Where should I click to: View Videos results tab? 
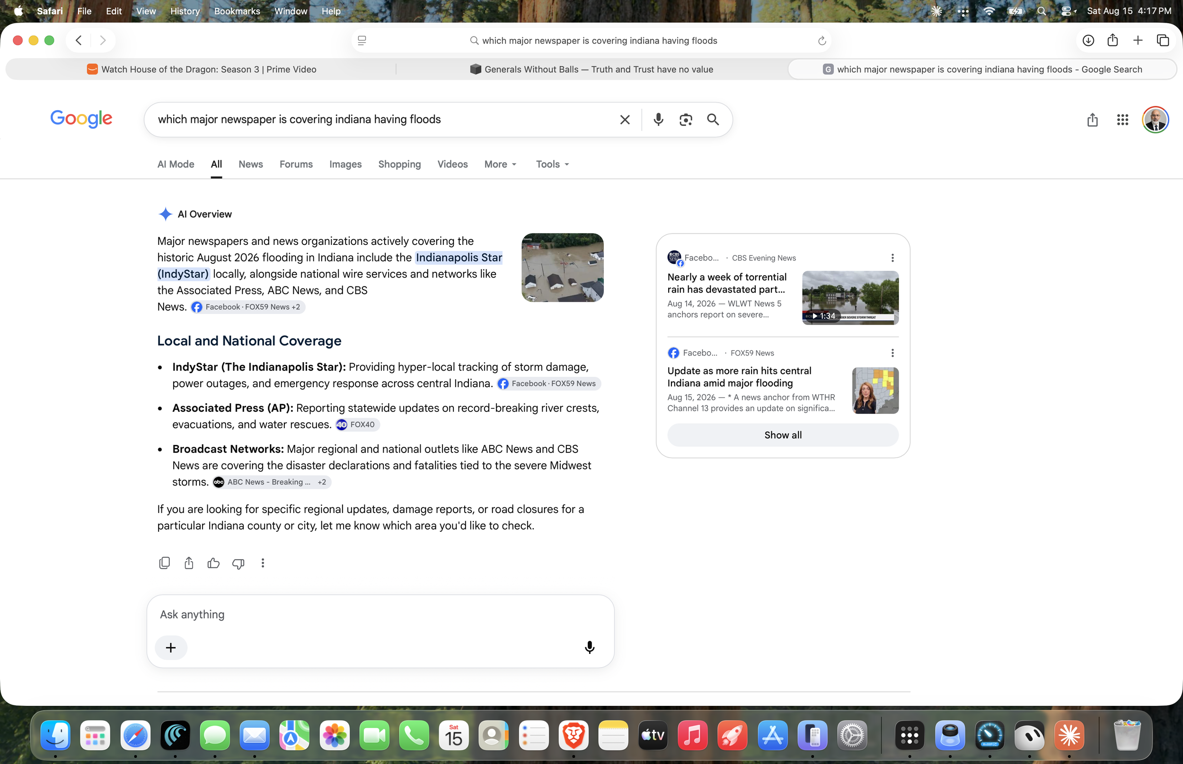tap(452, 164)
